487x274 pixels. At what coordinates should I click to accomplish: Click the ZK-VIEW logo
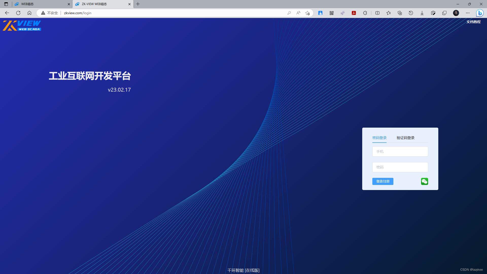click(x=22, y=25)
